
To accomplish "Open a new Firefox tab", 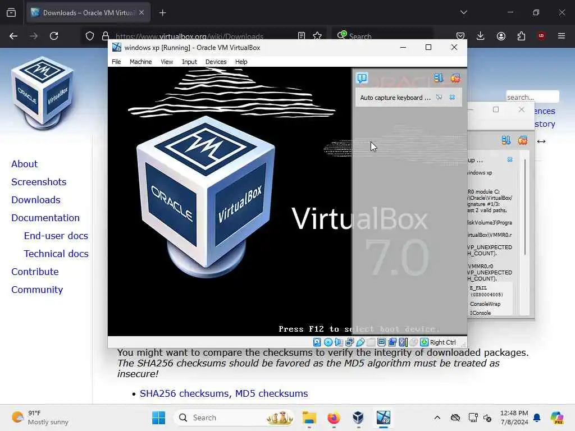I will click(x=162, y=13).
